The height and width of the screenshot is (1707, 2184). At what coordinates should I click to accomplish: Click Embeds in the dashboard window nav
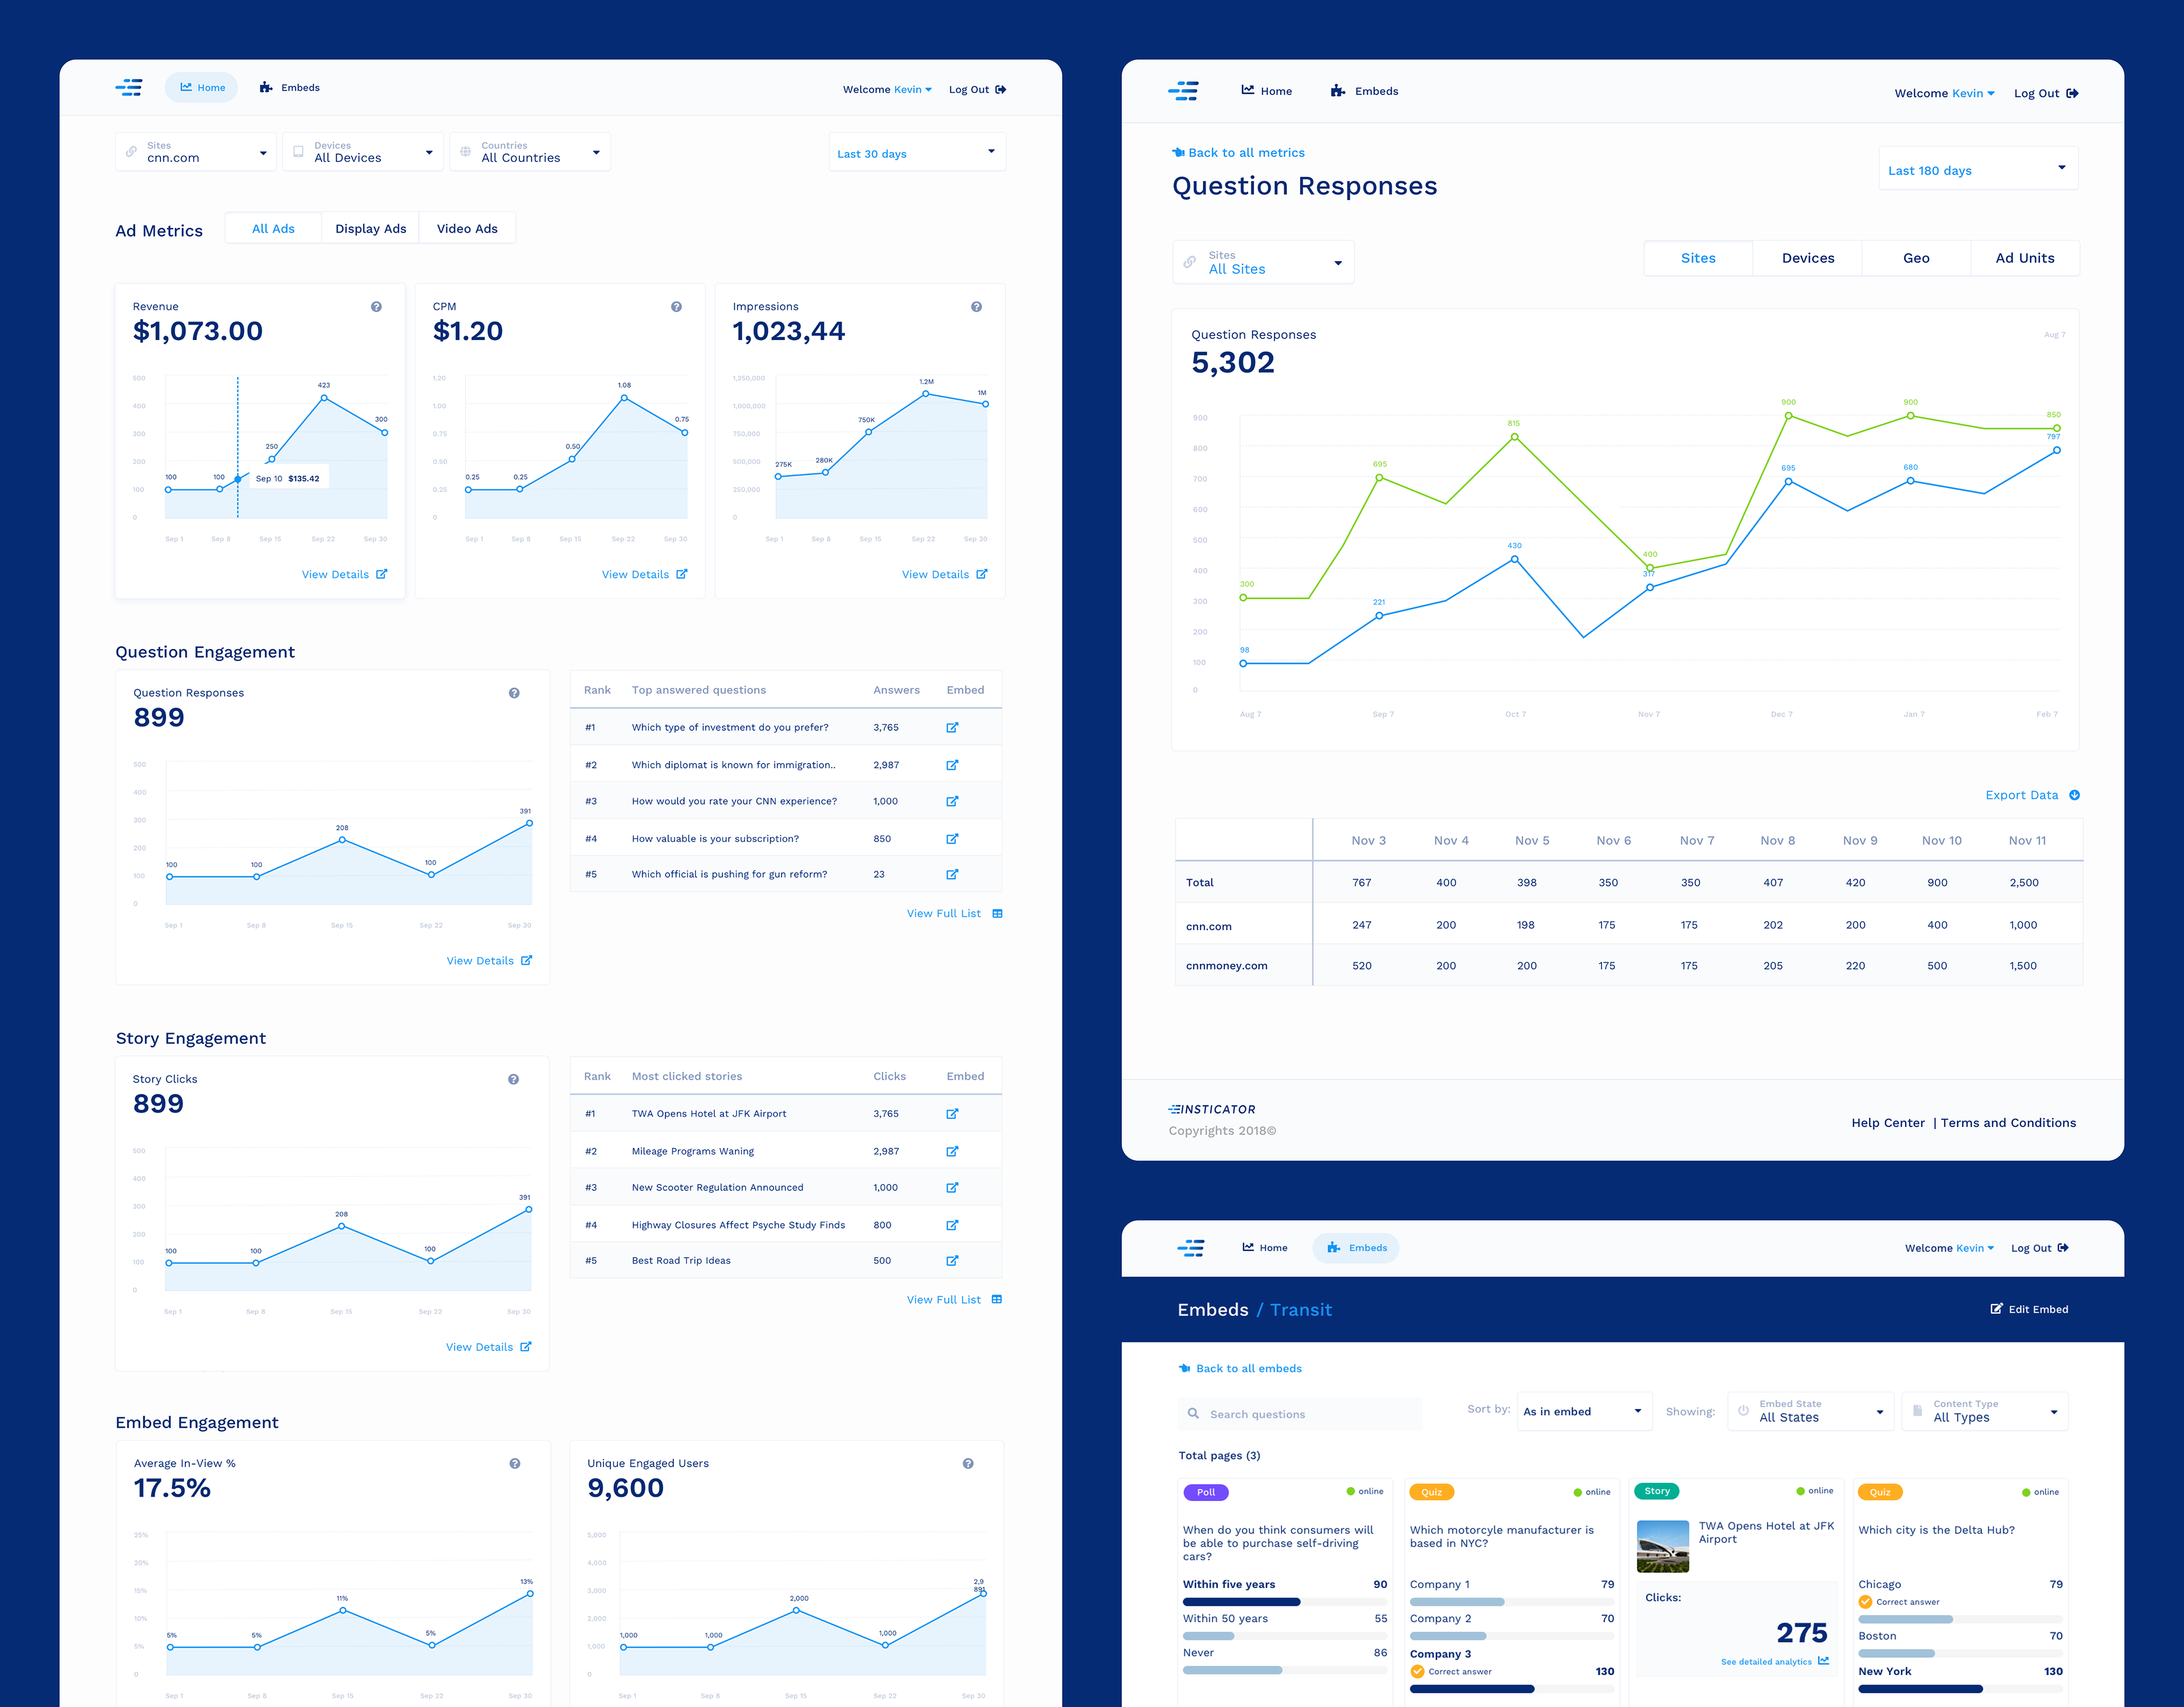point(290,88)
